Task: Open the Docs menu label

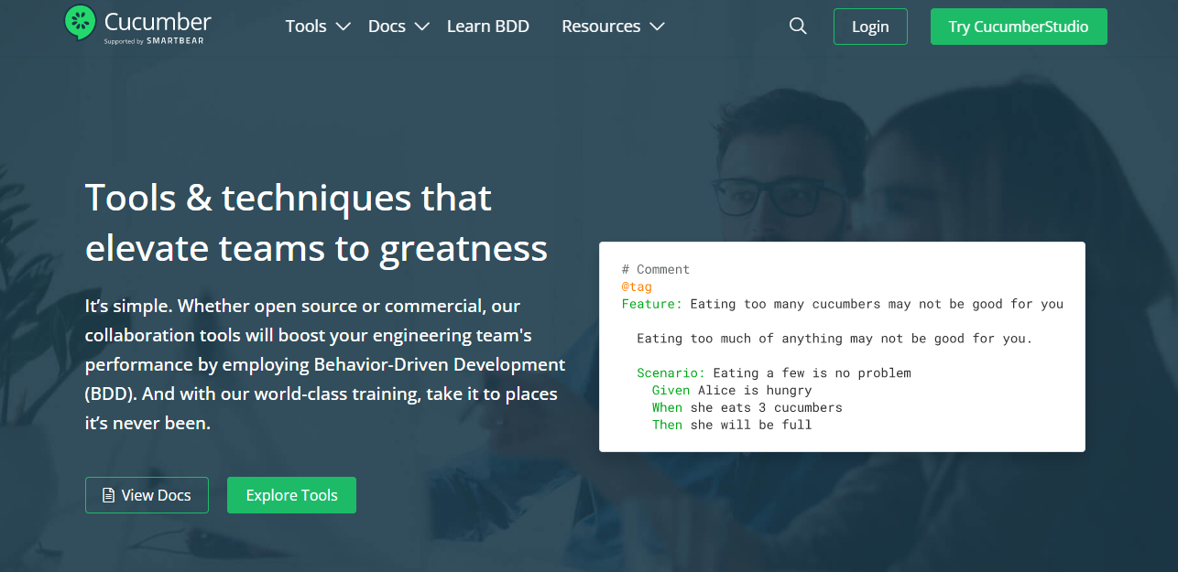Action: click(x=387, y=27)
